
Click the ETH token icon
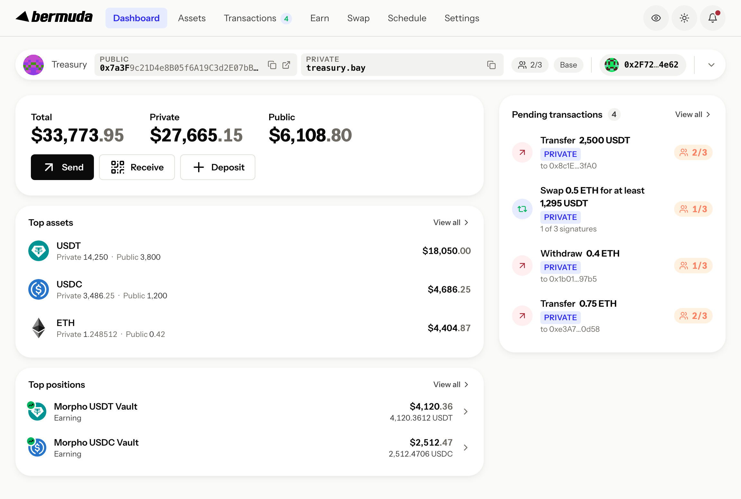[x=39, y=328]
